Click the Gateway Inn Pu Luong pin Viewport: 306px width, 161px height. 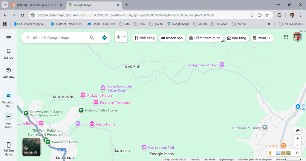click(26, 113)
